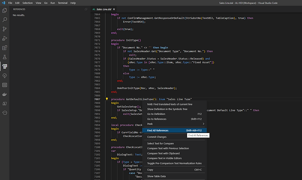Open the Explorer view in activity bar
The image size is (302, 180).
[5, 10]
